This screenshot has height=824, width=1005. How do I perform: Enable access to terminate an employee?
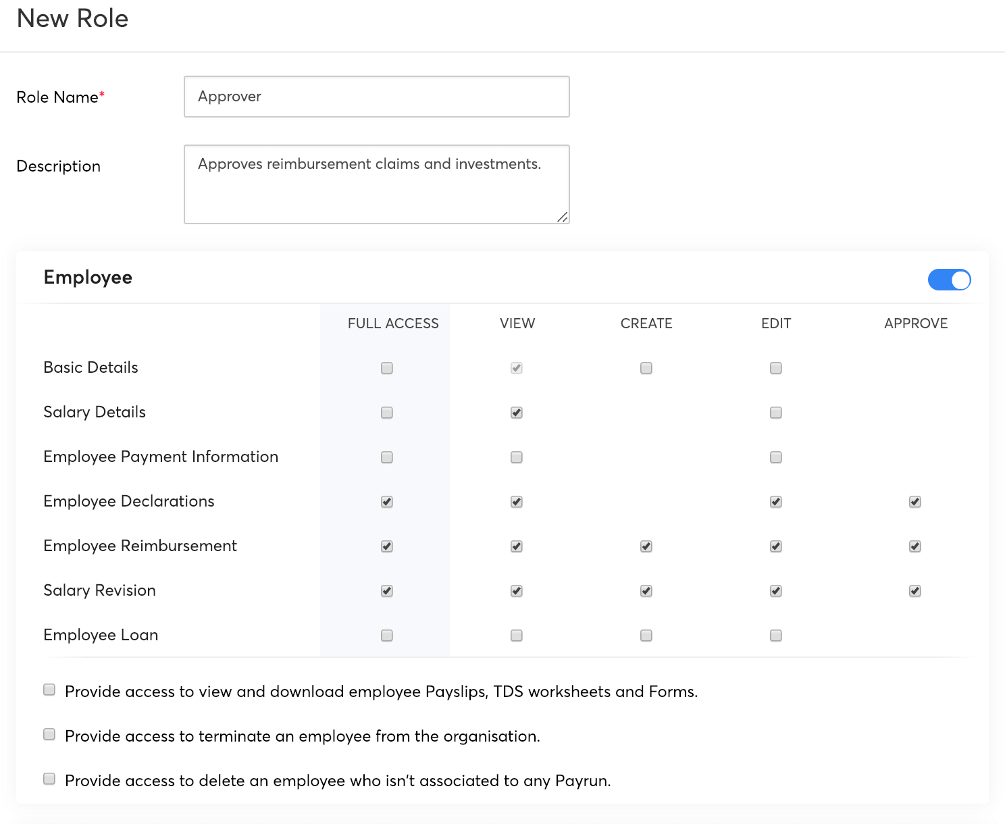coord(49,734)
